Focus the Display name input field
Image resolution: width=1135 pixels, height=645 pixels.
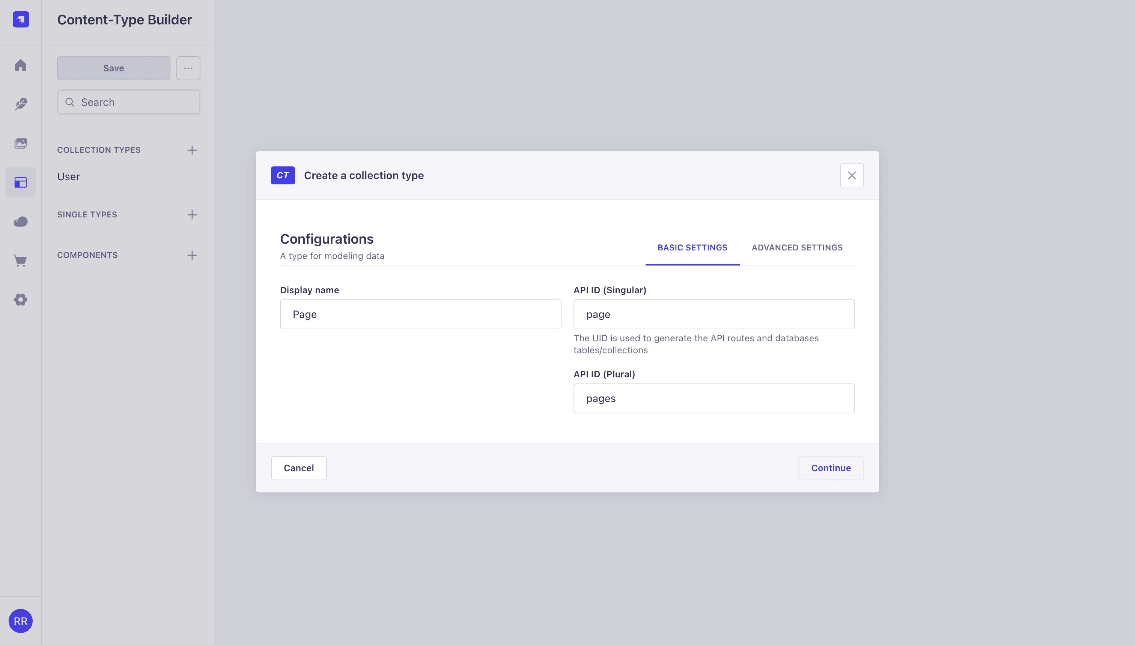coord(420,314)
